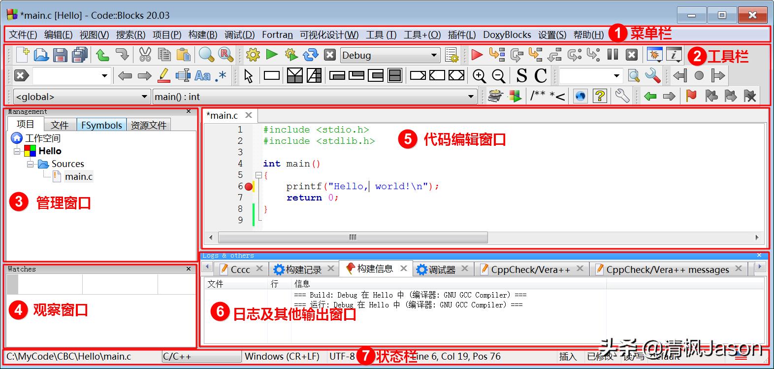Image resolution: width=774 pixels, height=369 pixels.
Task: Open the 构建(B) menu
Action: 203,34
